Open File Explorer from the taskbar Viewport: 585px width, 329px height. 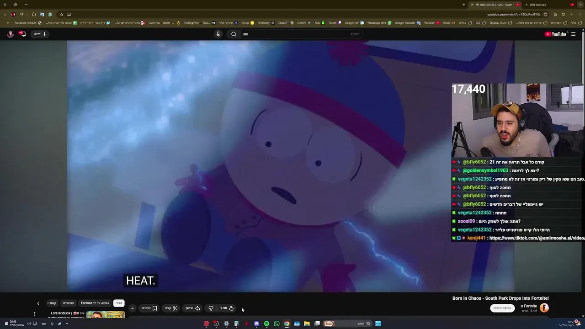(x=307, y=324)
